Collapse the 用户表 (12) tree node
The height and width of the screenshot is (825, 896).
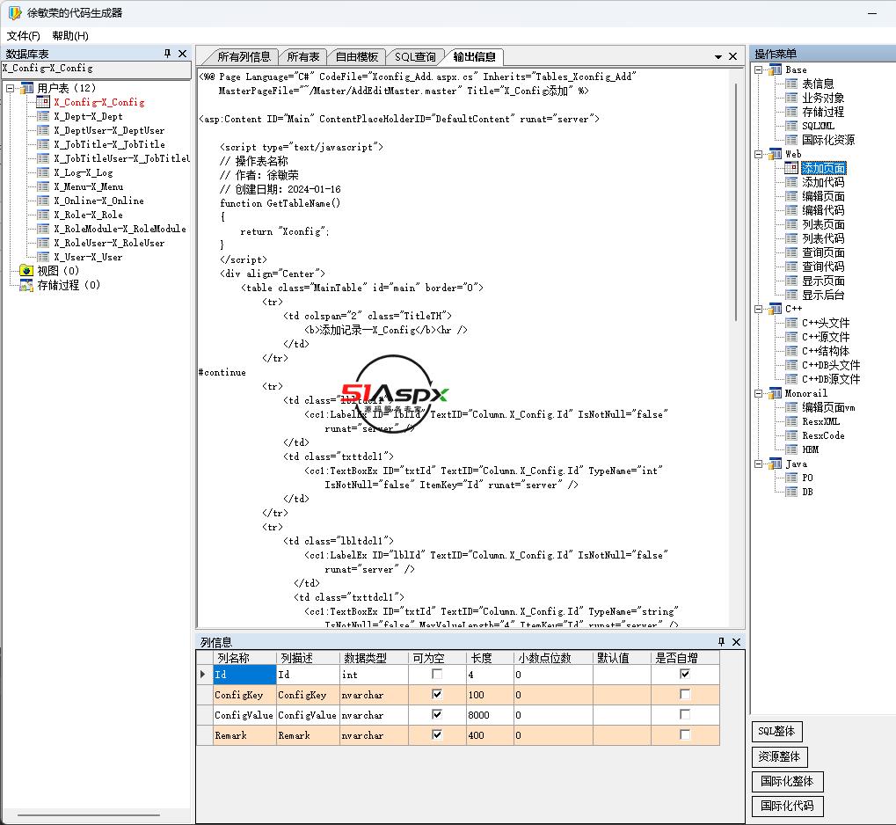pos(11,88)
